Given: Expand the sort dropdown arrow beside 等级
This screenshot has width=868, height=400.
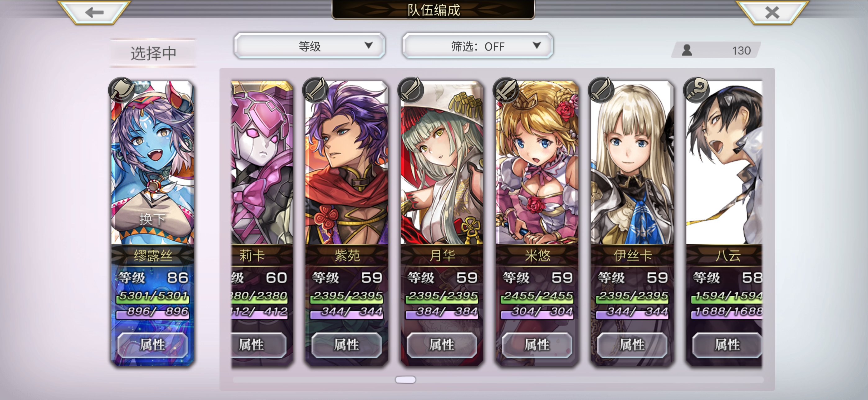Looking at the screenshot, I should click(x=368, y=45).
